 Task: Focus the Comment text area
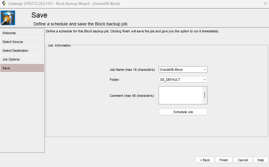tap(180, 95)
